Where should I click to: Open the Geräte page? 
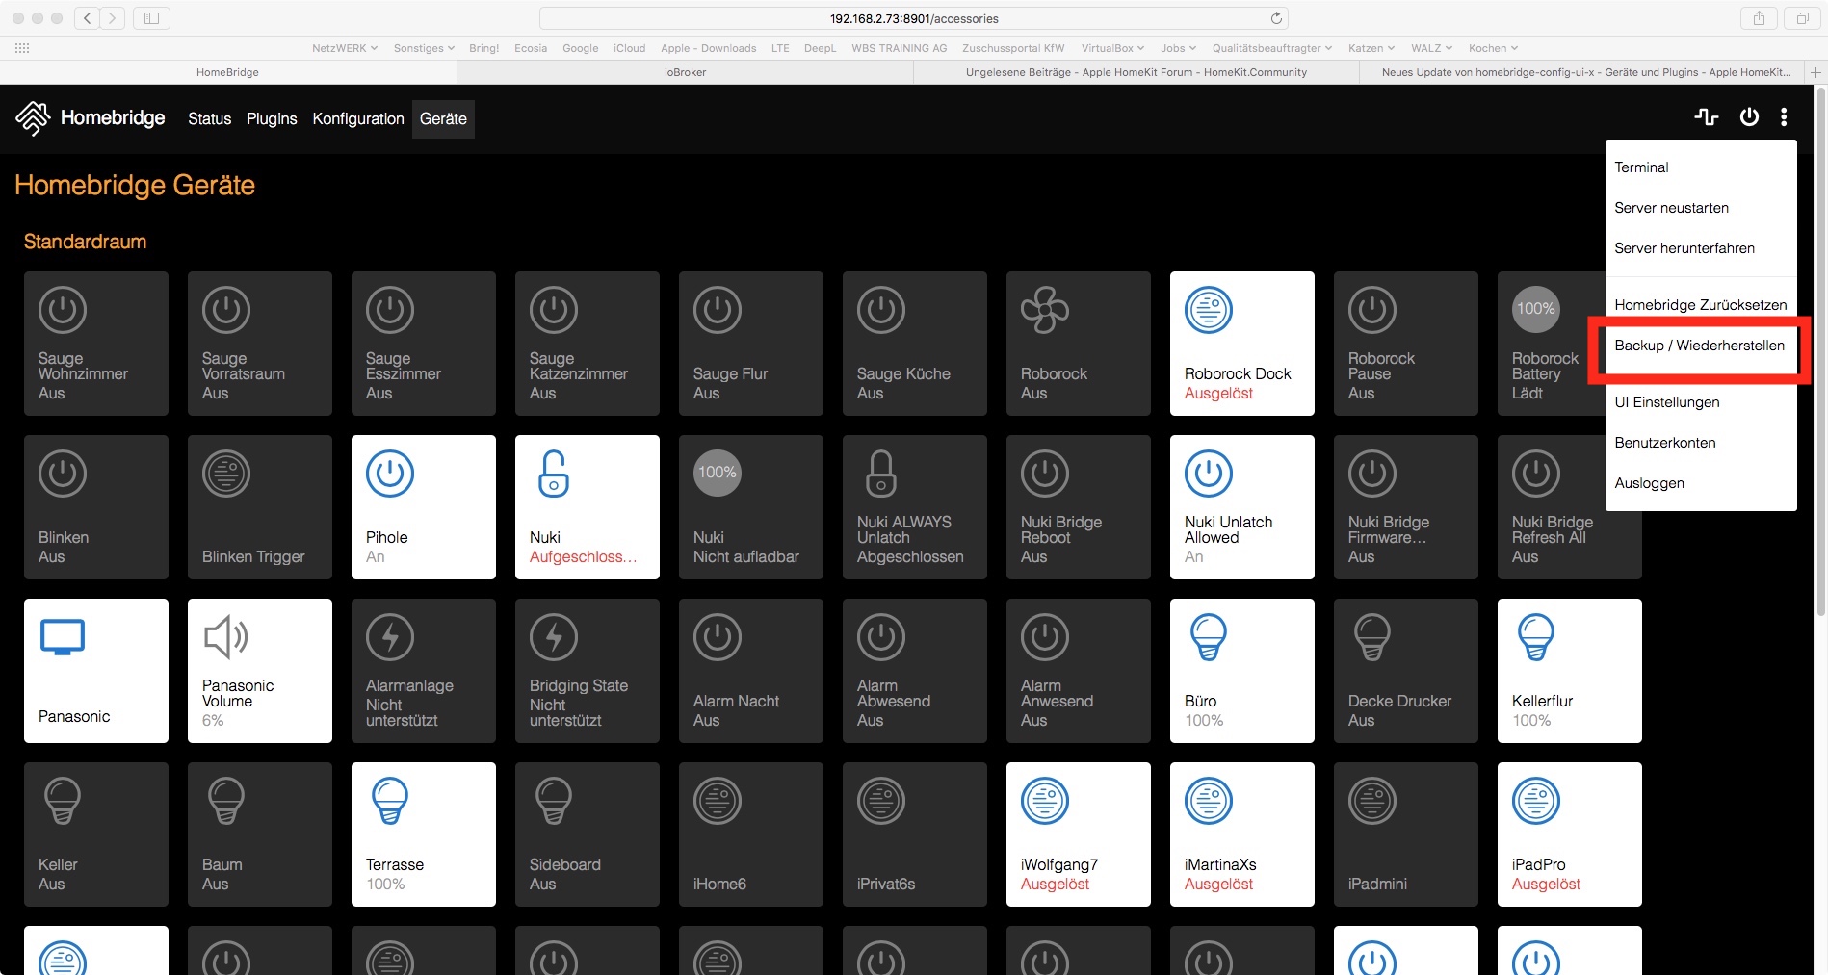(443, 119)
